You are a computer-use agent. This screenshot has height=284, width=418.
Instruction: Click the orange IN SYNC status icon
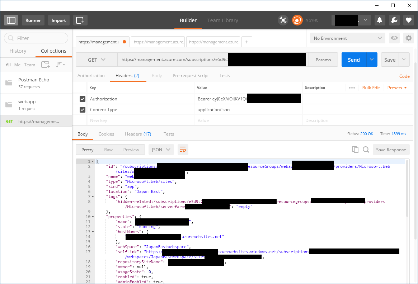click(x=297, y=20)
